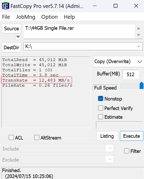
Task: Click the source box scroll up arrow
Action: pyautogui.click(x=138, y=28)
